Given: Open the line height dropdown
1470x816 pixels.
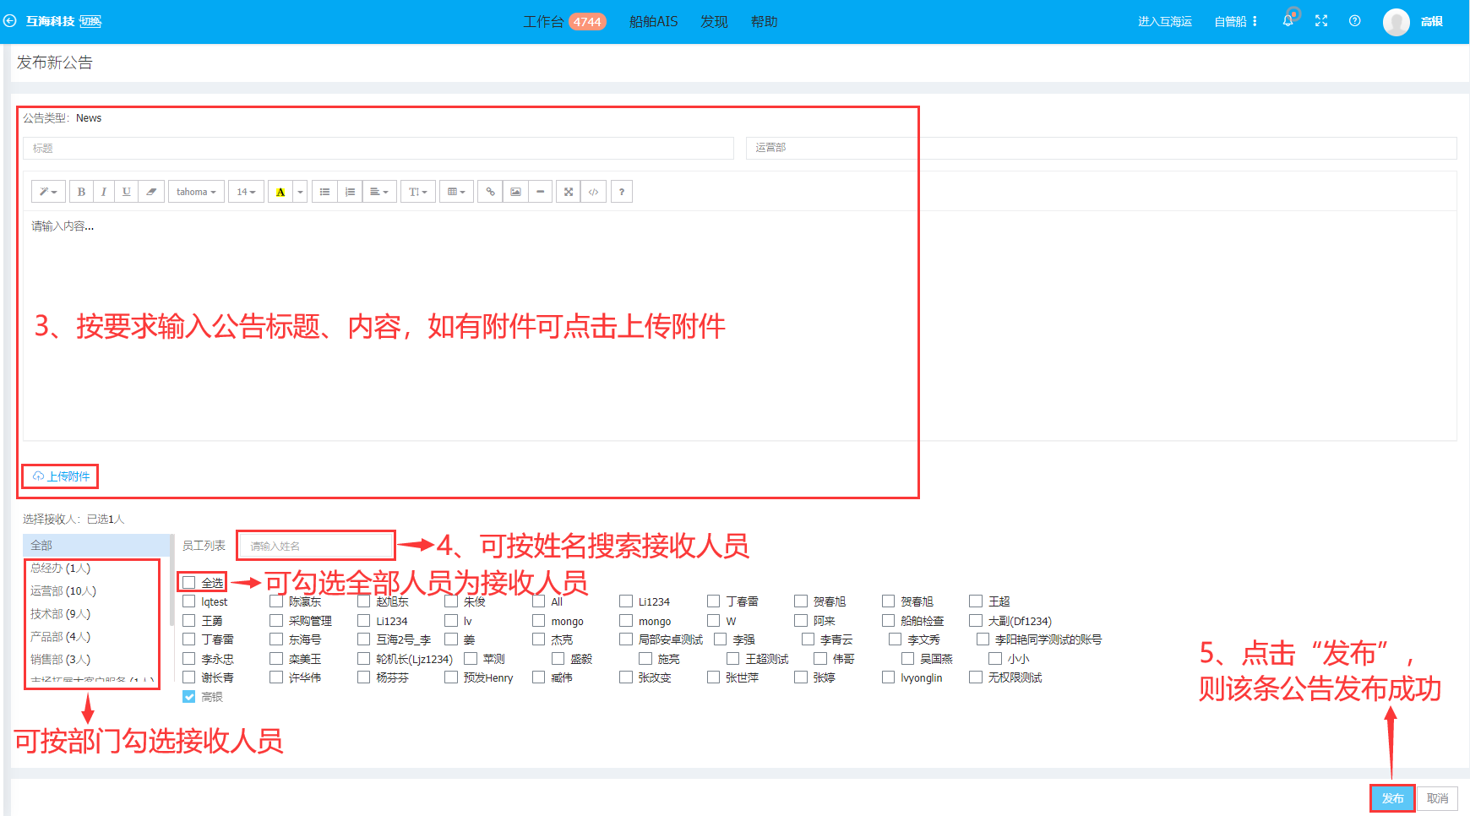Looking at the screenshot, I should point(418,192).
